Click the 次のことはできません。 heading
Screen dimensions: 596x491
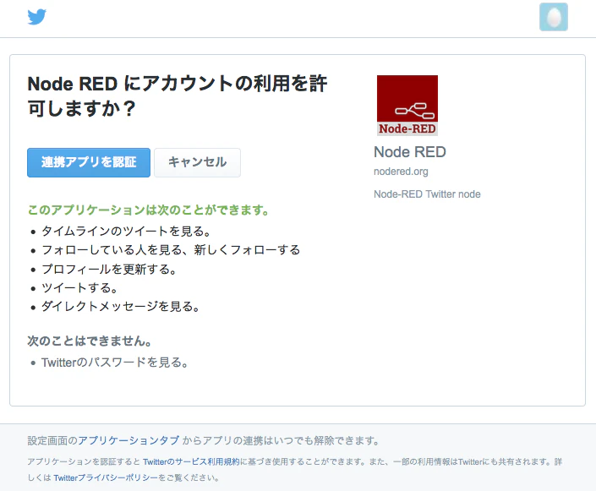coord(90,341)
